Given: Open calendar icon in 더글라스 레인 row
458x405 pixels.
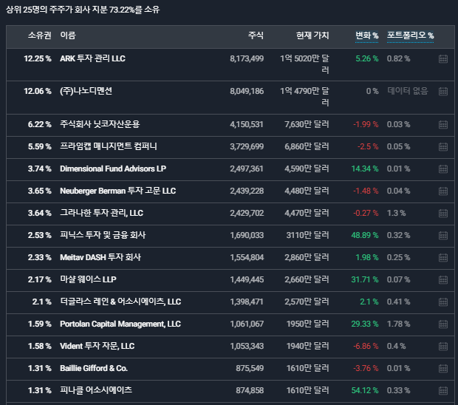Looking at the screenshot, I should coord(443,302).
